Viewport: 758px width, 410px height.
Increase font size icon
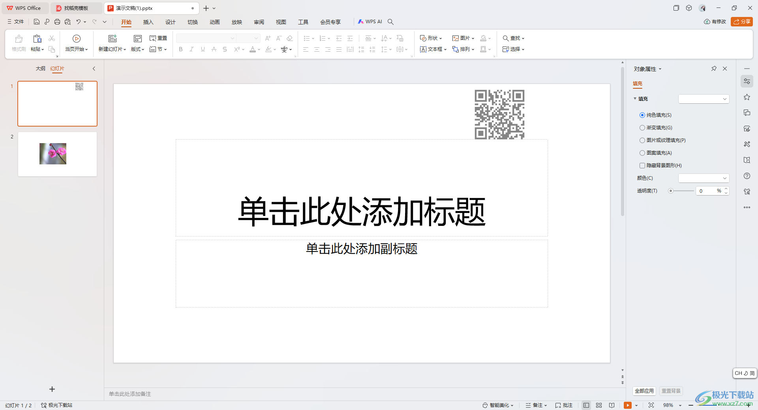click(x=268, y=38)
